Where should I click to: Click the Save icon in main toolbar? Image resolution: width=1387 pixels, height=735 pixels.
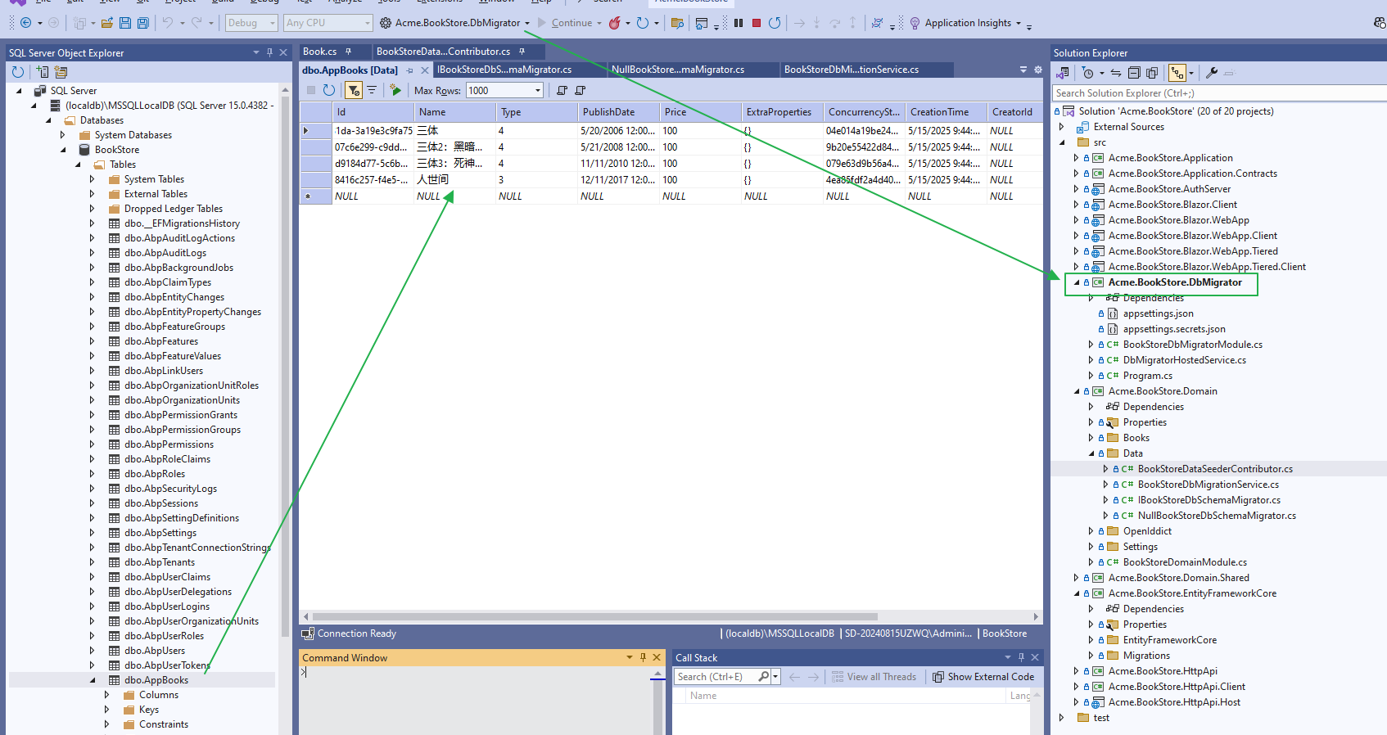pos(125,23)
